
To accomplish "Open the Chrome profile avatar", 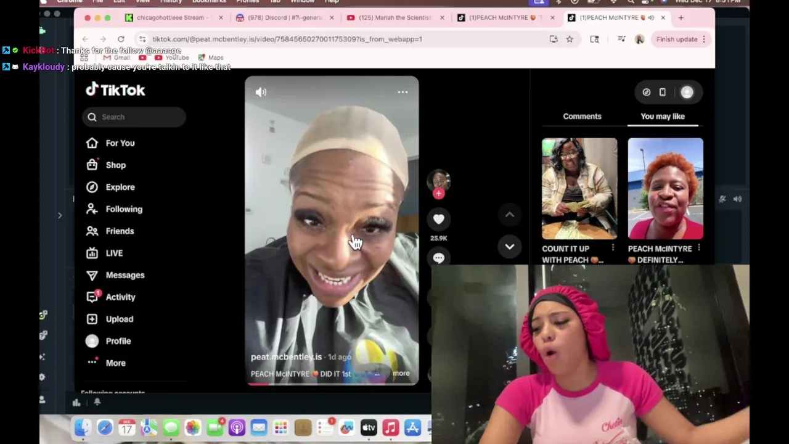I will 639,39.
